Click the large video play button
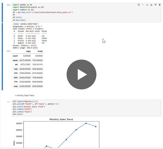Viewport: 163px width, 149px height. coord(81,74)
